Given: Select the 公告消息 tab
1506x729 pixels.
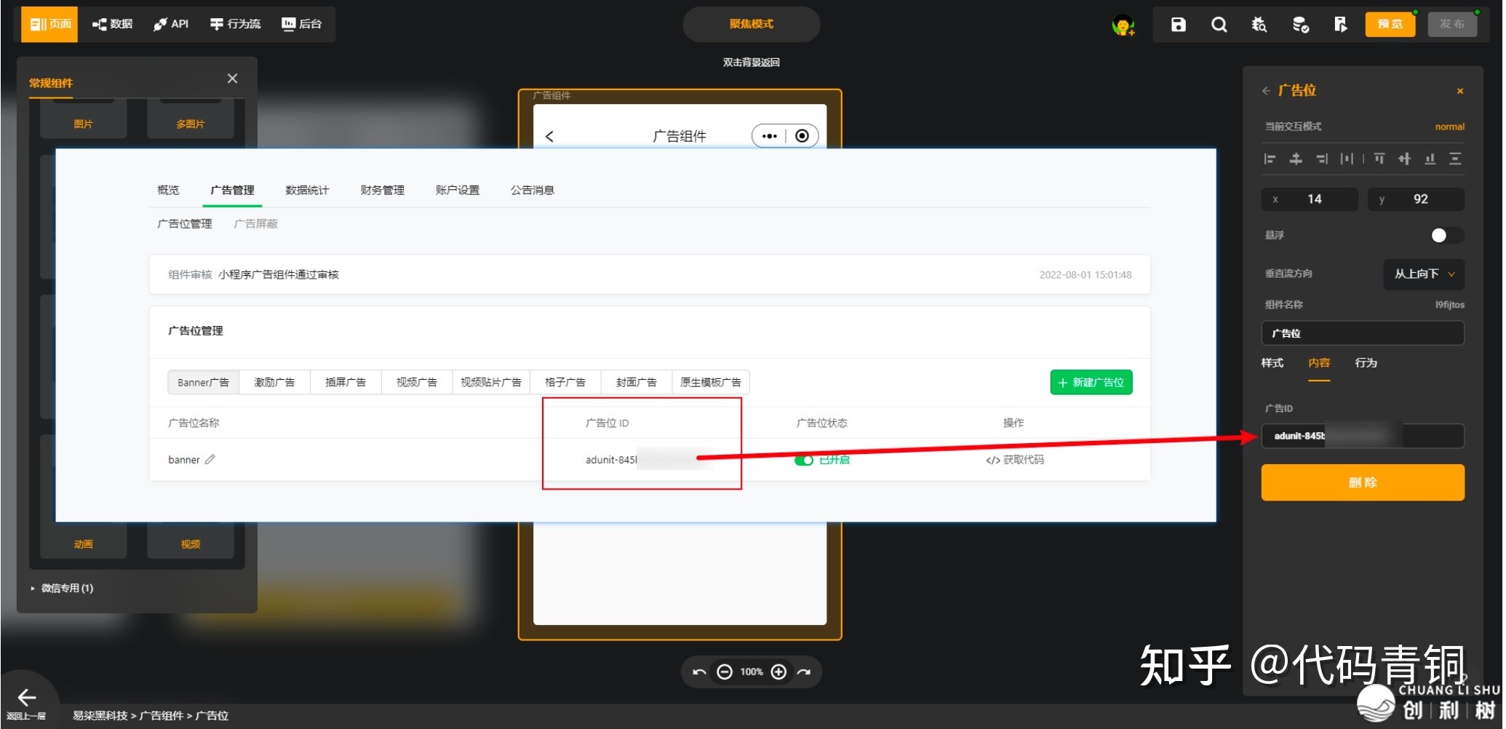Looking at the screenshot, I should point(533,191).
